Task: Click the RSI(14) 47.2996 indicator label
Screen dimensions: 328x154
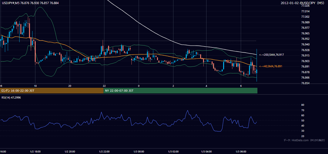Action: [x=11, y=98]
